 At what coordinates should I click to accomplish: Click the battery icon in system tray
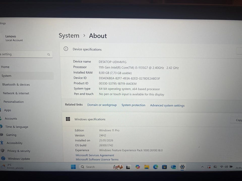click(231, 167)
